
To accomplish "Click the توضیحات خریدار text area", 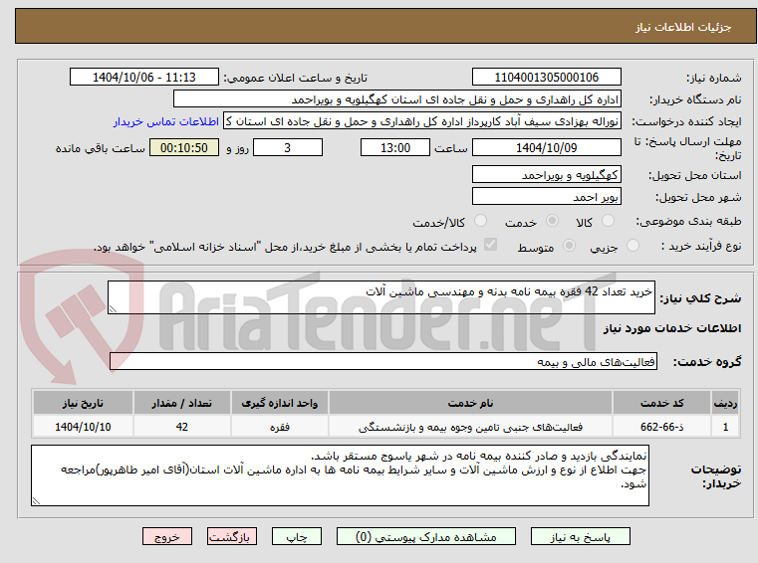I will pyautogui.click(x=340, y=475).
